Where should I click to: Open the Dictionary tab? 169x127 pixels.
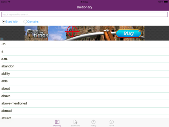[x=57, y=123]
